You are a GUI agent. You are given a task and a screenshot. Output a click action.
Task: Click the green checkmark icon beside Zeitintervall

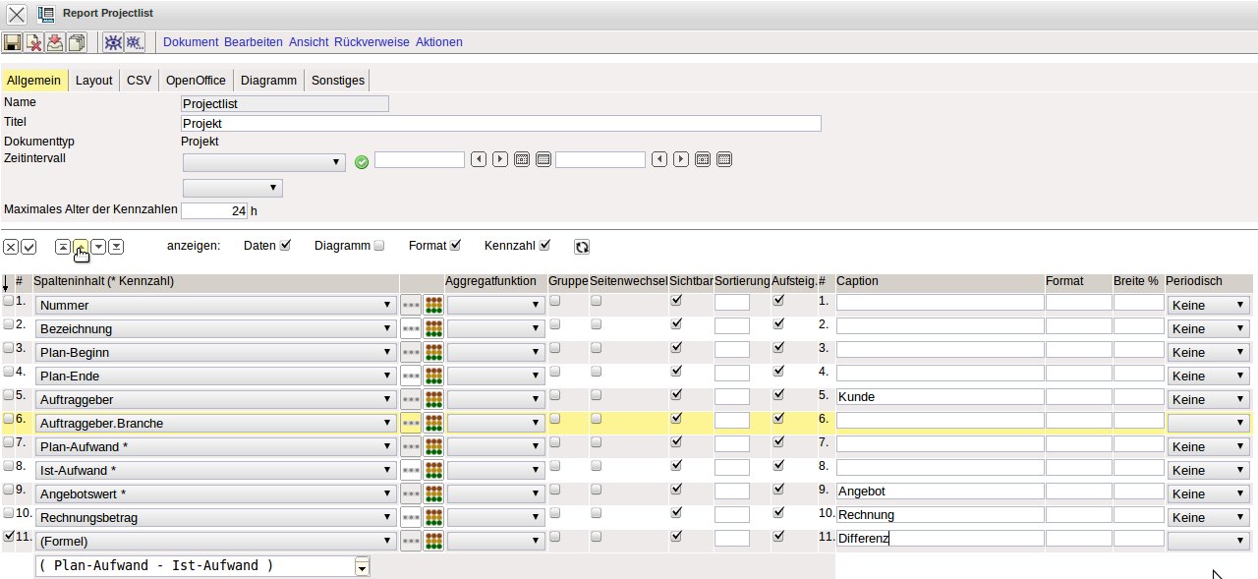tap(362, 161)
